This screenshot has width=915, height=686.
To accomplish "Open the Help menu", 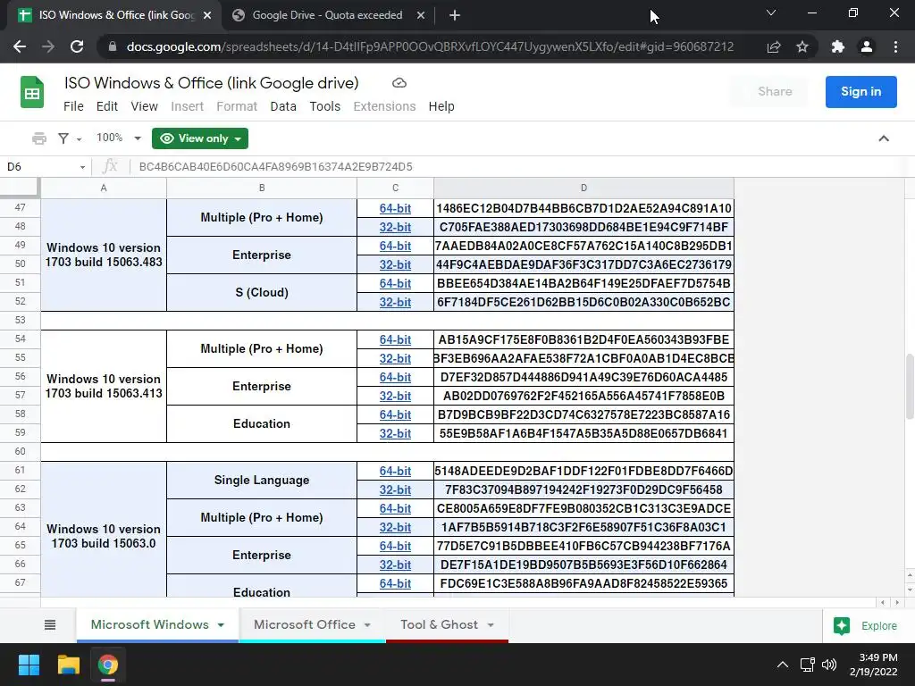I will point(441,106).
